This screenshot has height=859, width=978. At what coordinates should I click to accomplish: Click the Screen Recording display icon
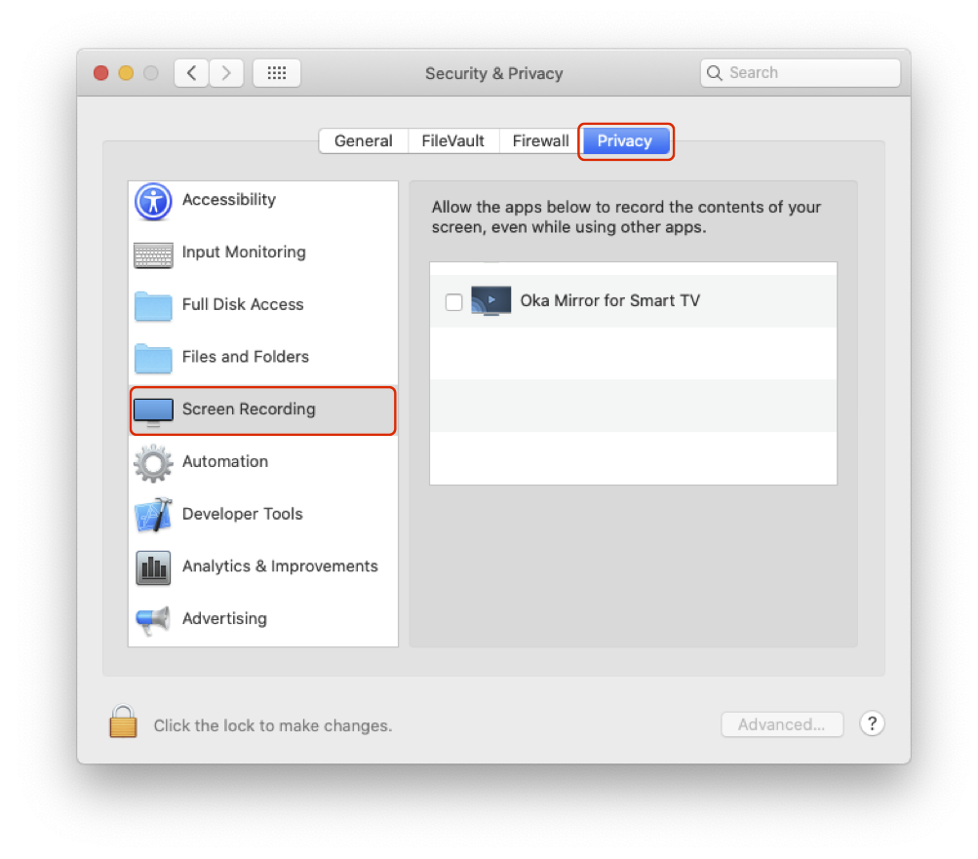tap(153, 410)
